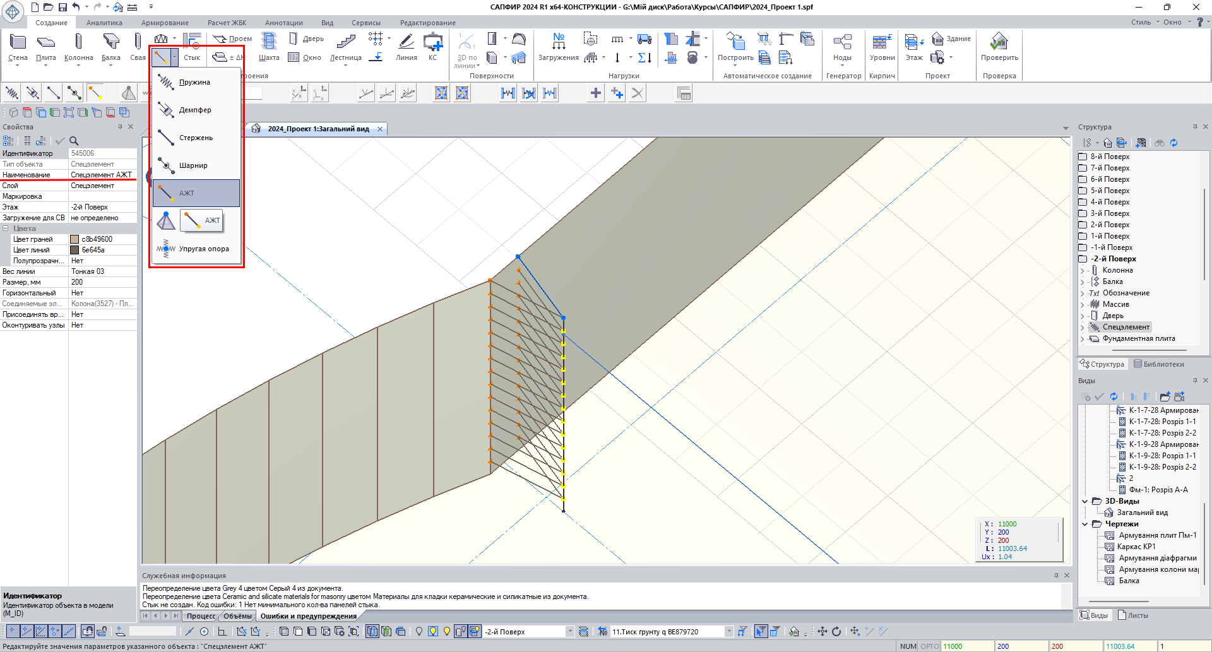Select the Балка beam tool
Viewport: 1212px width, 652px height.
(x=110, y=43)
